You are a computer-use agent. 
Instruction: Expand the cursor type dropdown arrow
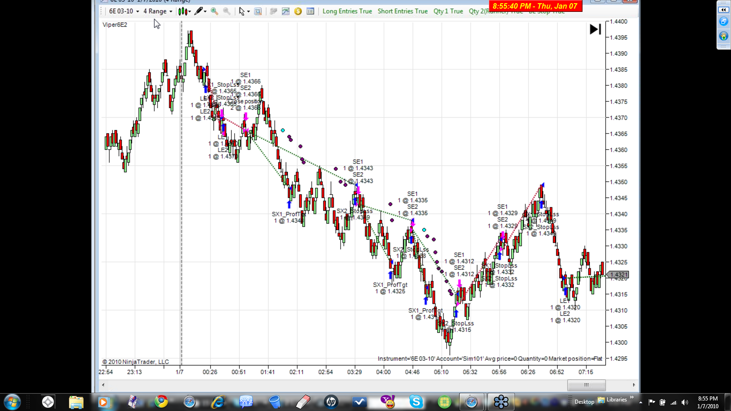point(249,11)
